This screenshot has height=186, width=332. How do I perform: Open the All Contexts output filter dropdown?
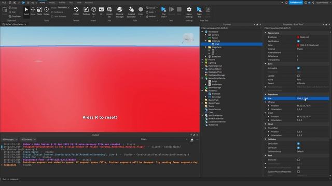[28, 139]
